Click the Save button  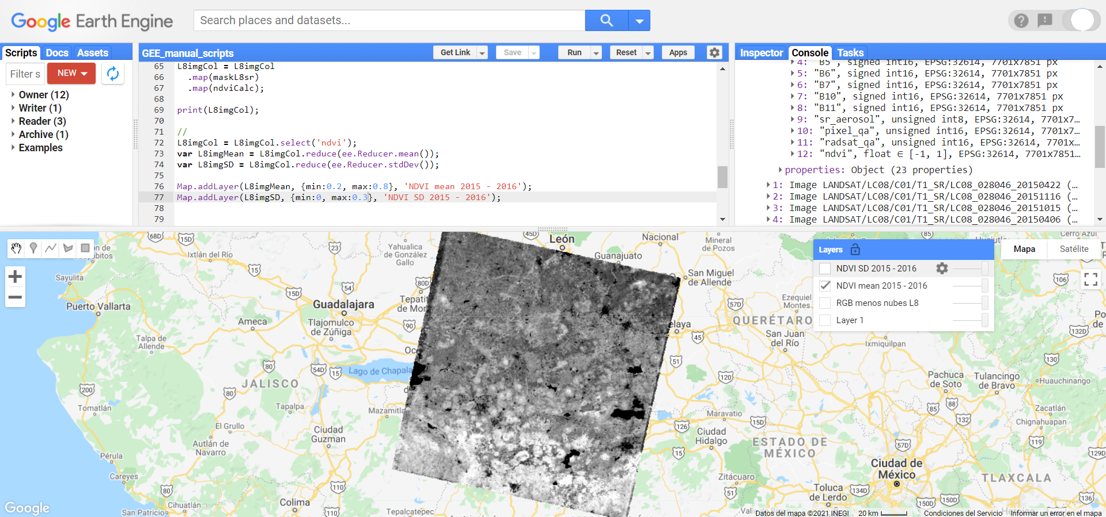pyautogui.click(x=512, y=52)
